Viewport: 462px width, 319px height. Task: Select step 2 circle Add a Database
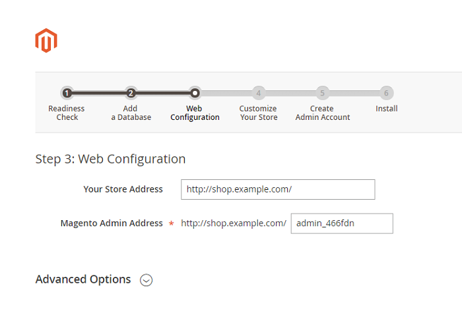coord(131,94)
